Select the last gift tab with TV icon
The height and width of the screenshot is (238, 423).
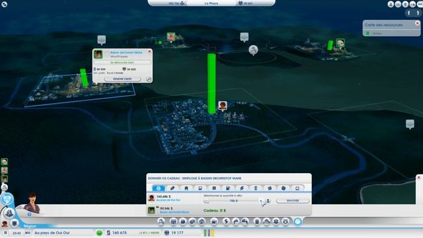coord(297,188)
